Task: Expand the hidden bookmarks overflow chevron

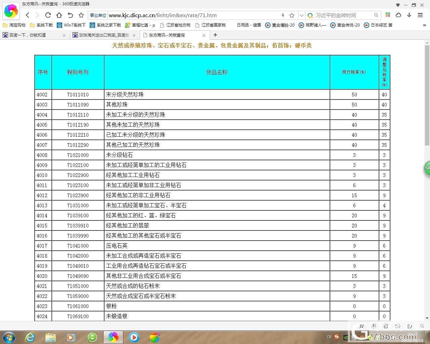Action: pyautogui.click(x=424, y=25)
